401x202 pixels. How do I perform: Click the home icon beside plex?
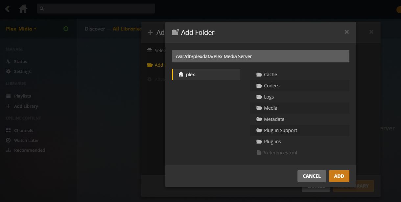pyautogui.click(x=181, y=75)
